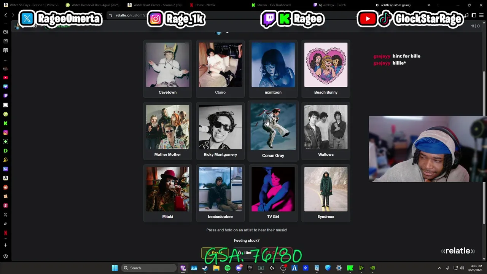This screenshot has width=487, height=274.
Task: Click the browser back arrow
Action: pyautogui.click(x=6, y=15)
